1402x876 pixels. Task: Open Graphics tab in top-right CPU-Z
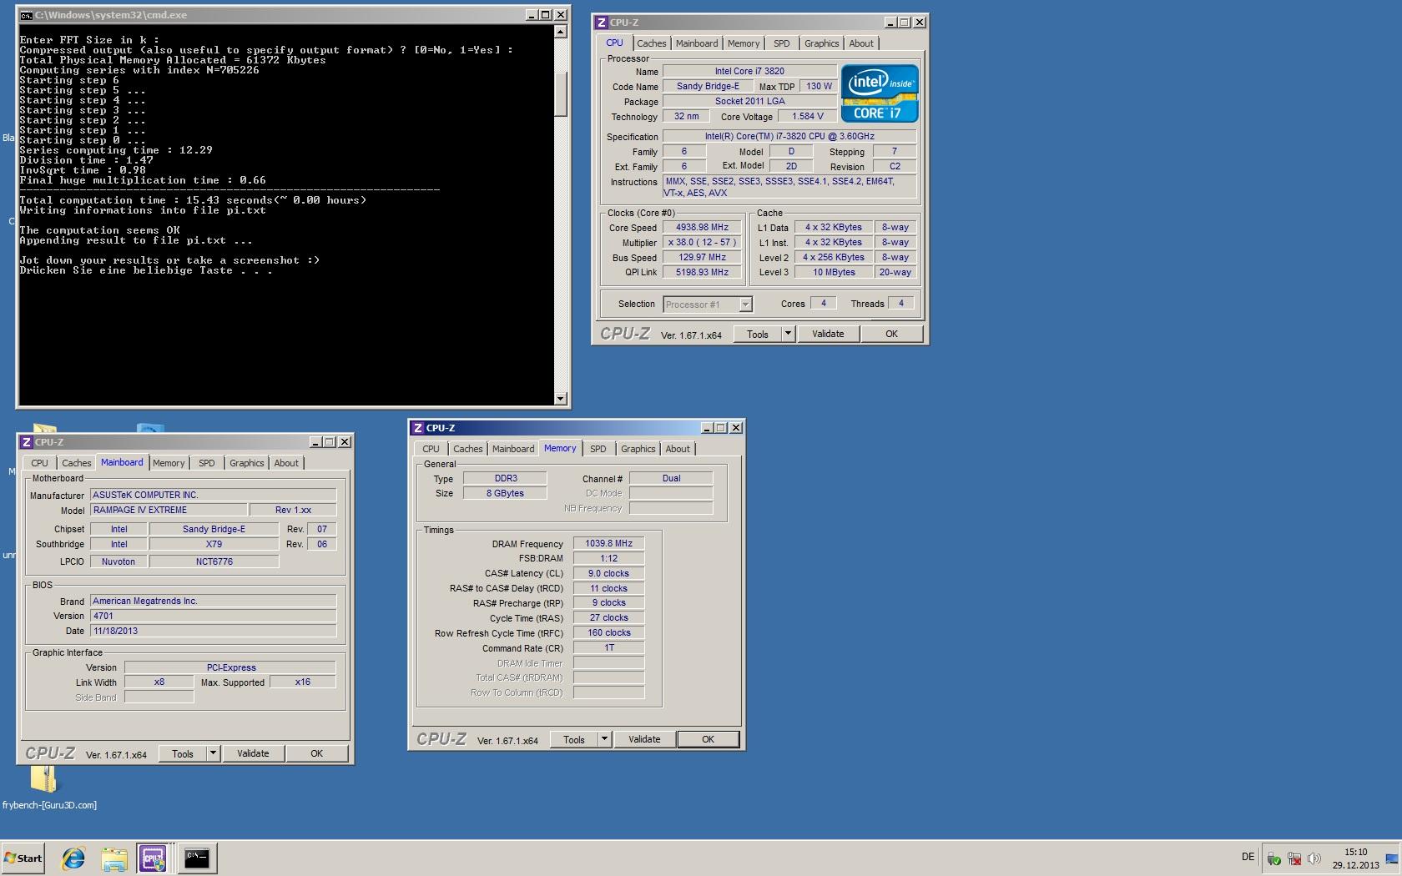point(821,43)
